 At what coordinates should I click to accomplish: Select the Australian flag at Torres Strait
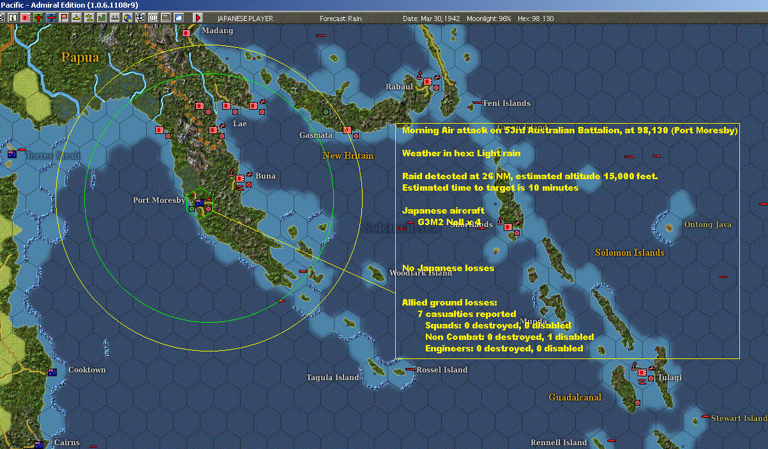point(11,154)
